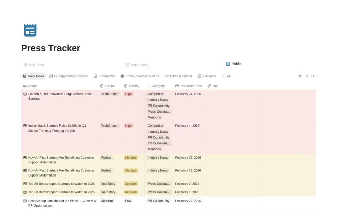The height and width of the screenshot is (211, 338).
Task: Switch to Action Required tab
Action: [178, 76]
